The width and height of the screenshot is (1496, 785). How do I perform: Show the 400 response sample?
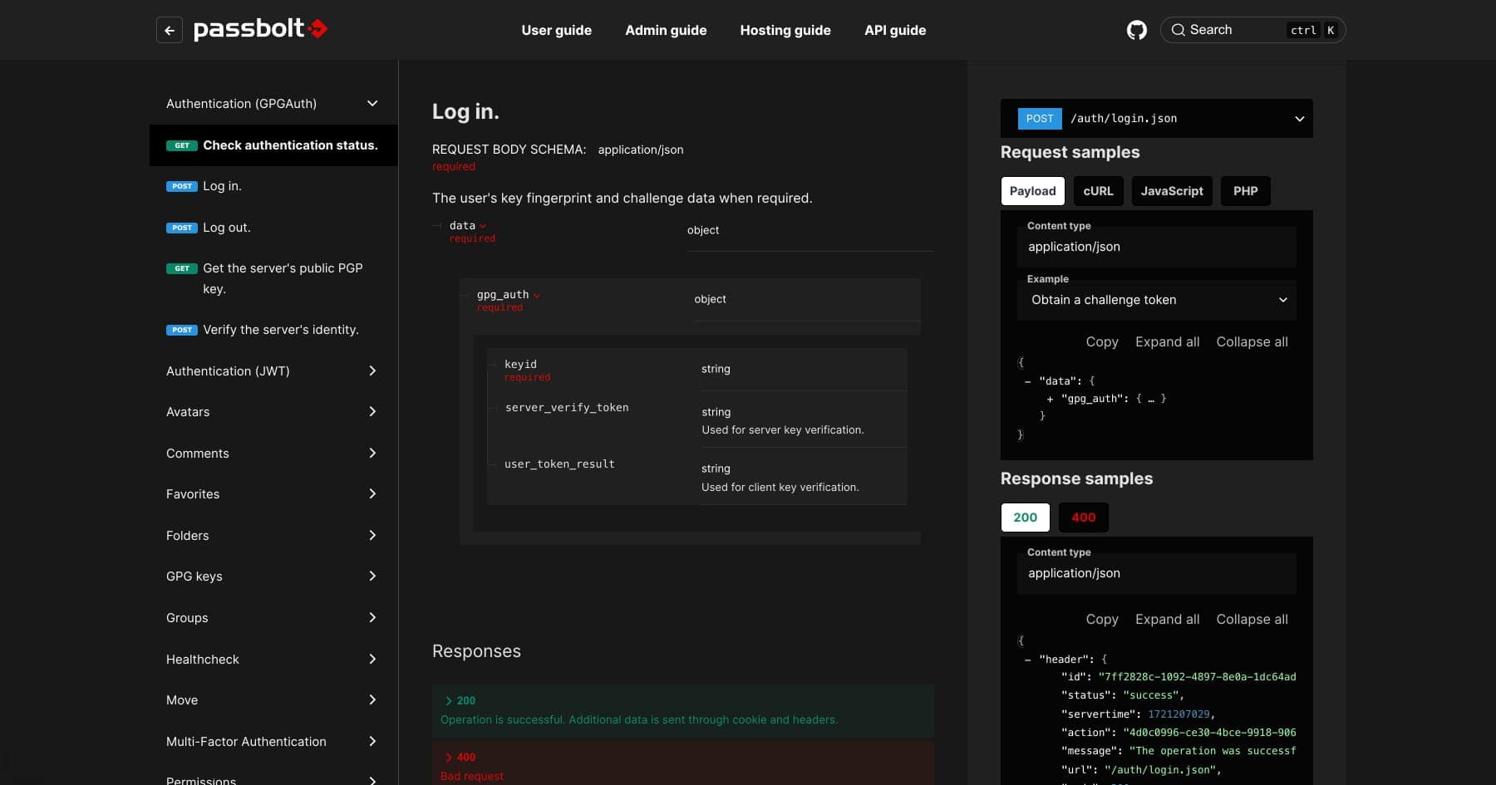pyautogui.click(x=1083, y=518)
